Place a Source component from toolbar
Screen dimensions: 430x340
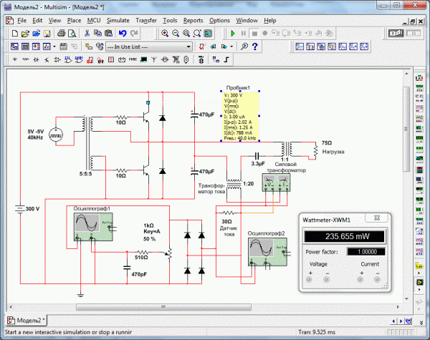[15, 59]
